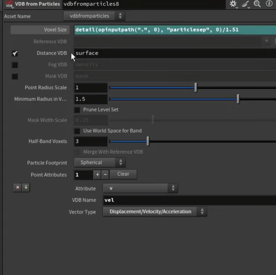Click the Clear point attributes button
The width and height of the screenshot is (276, 275).
point(123,174)
